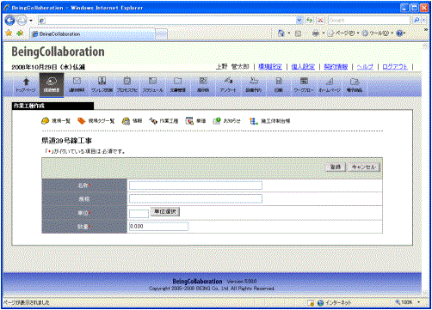Viewport: 432px width, 310px height.
Task: Open the 日報 navigation icon
Action: tap(279, 85)
